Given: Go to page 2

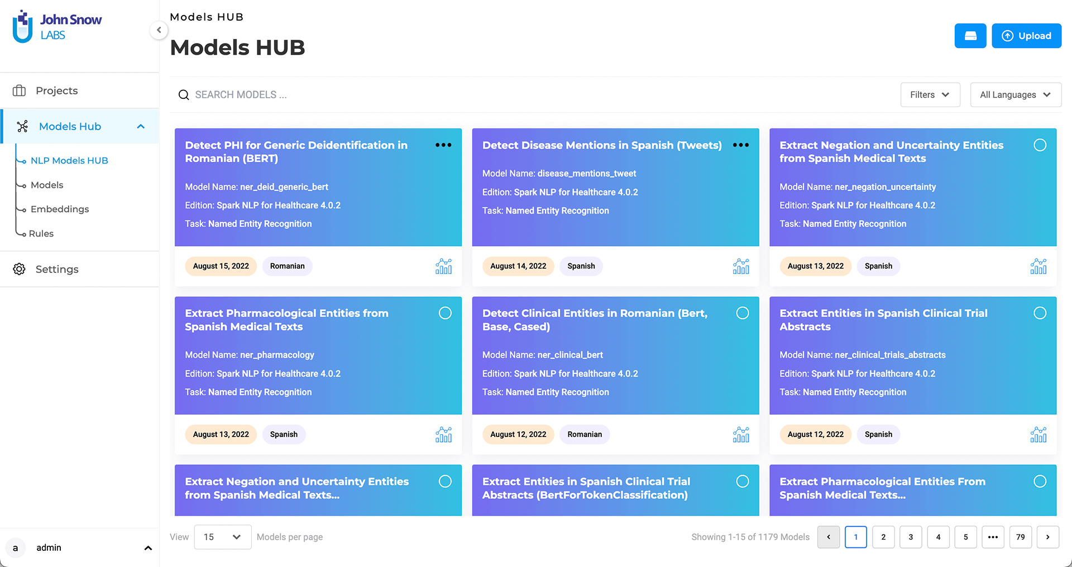Looking at the screenshot, I should click(x=883, y=537).
